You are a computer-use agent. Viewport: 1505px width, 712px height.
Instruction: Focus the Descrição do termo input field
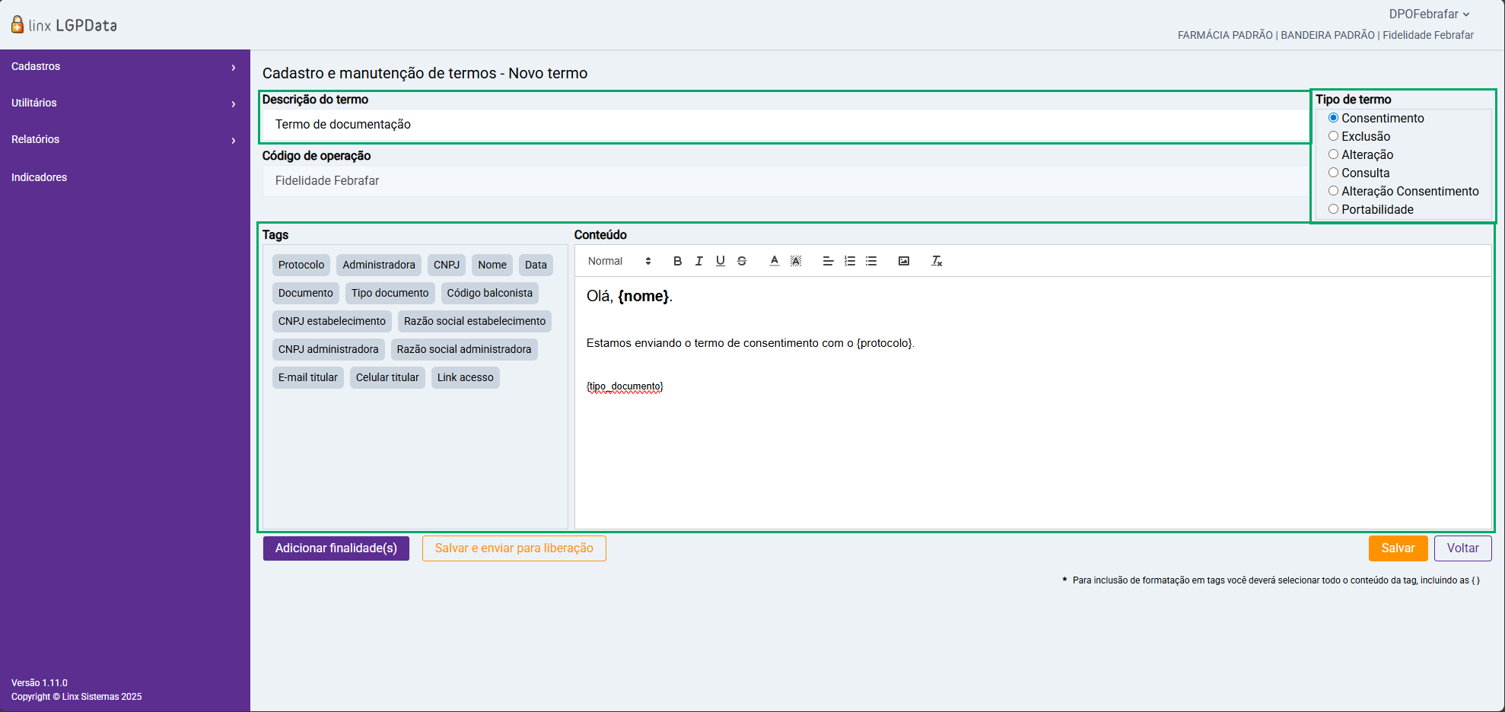[785, 125]
